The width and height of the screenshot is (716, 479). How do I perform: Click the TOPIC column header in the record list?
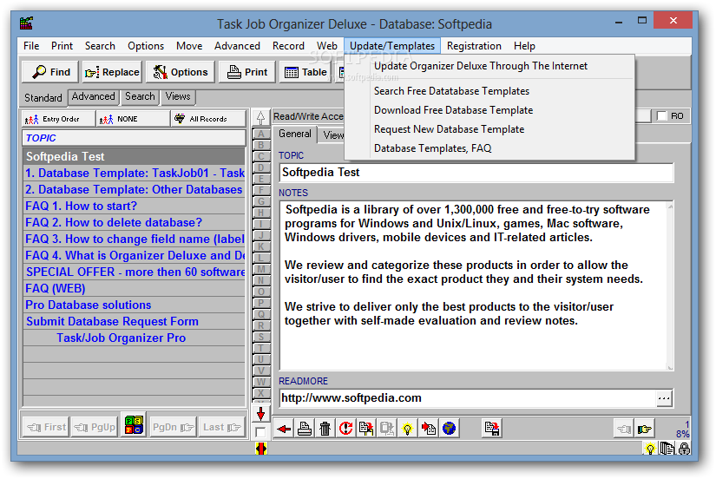[134, 138]
